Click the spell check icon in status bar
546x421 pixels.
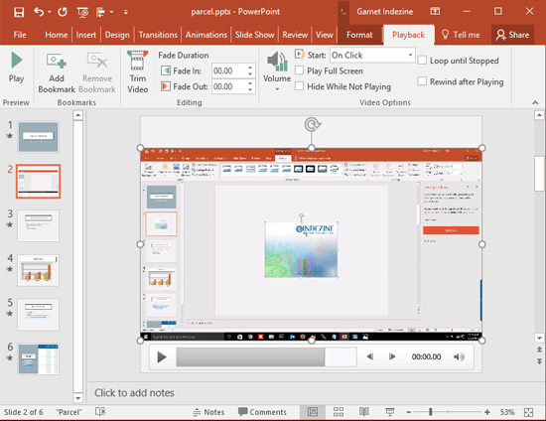[100, 412]
